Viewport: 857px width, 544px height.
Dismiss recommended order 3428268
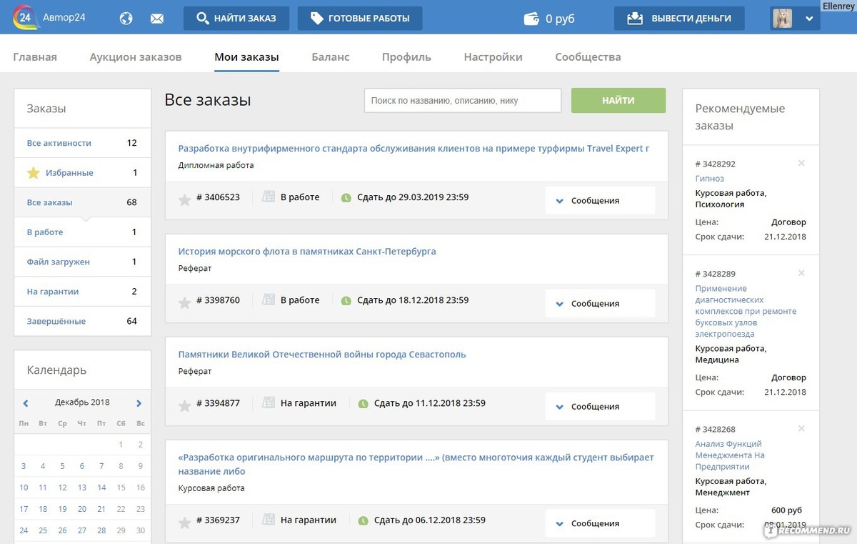801,428
